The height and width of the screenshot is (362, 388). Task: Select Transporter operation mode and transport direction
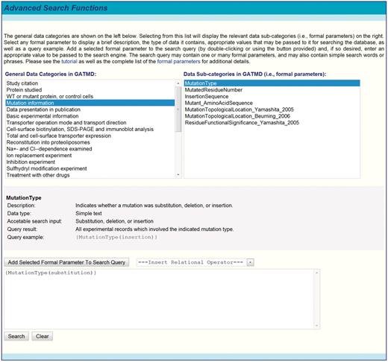90,123
